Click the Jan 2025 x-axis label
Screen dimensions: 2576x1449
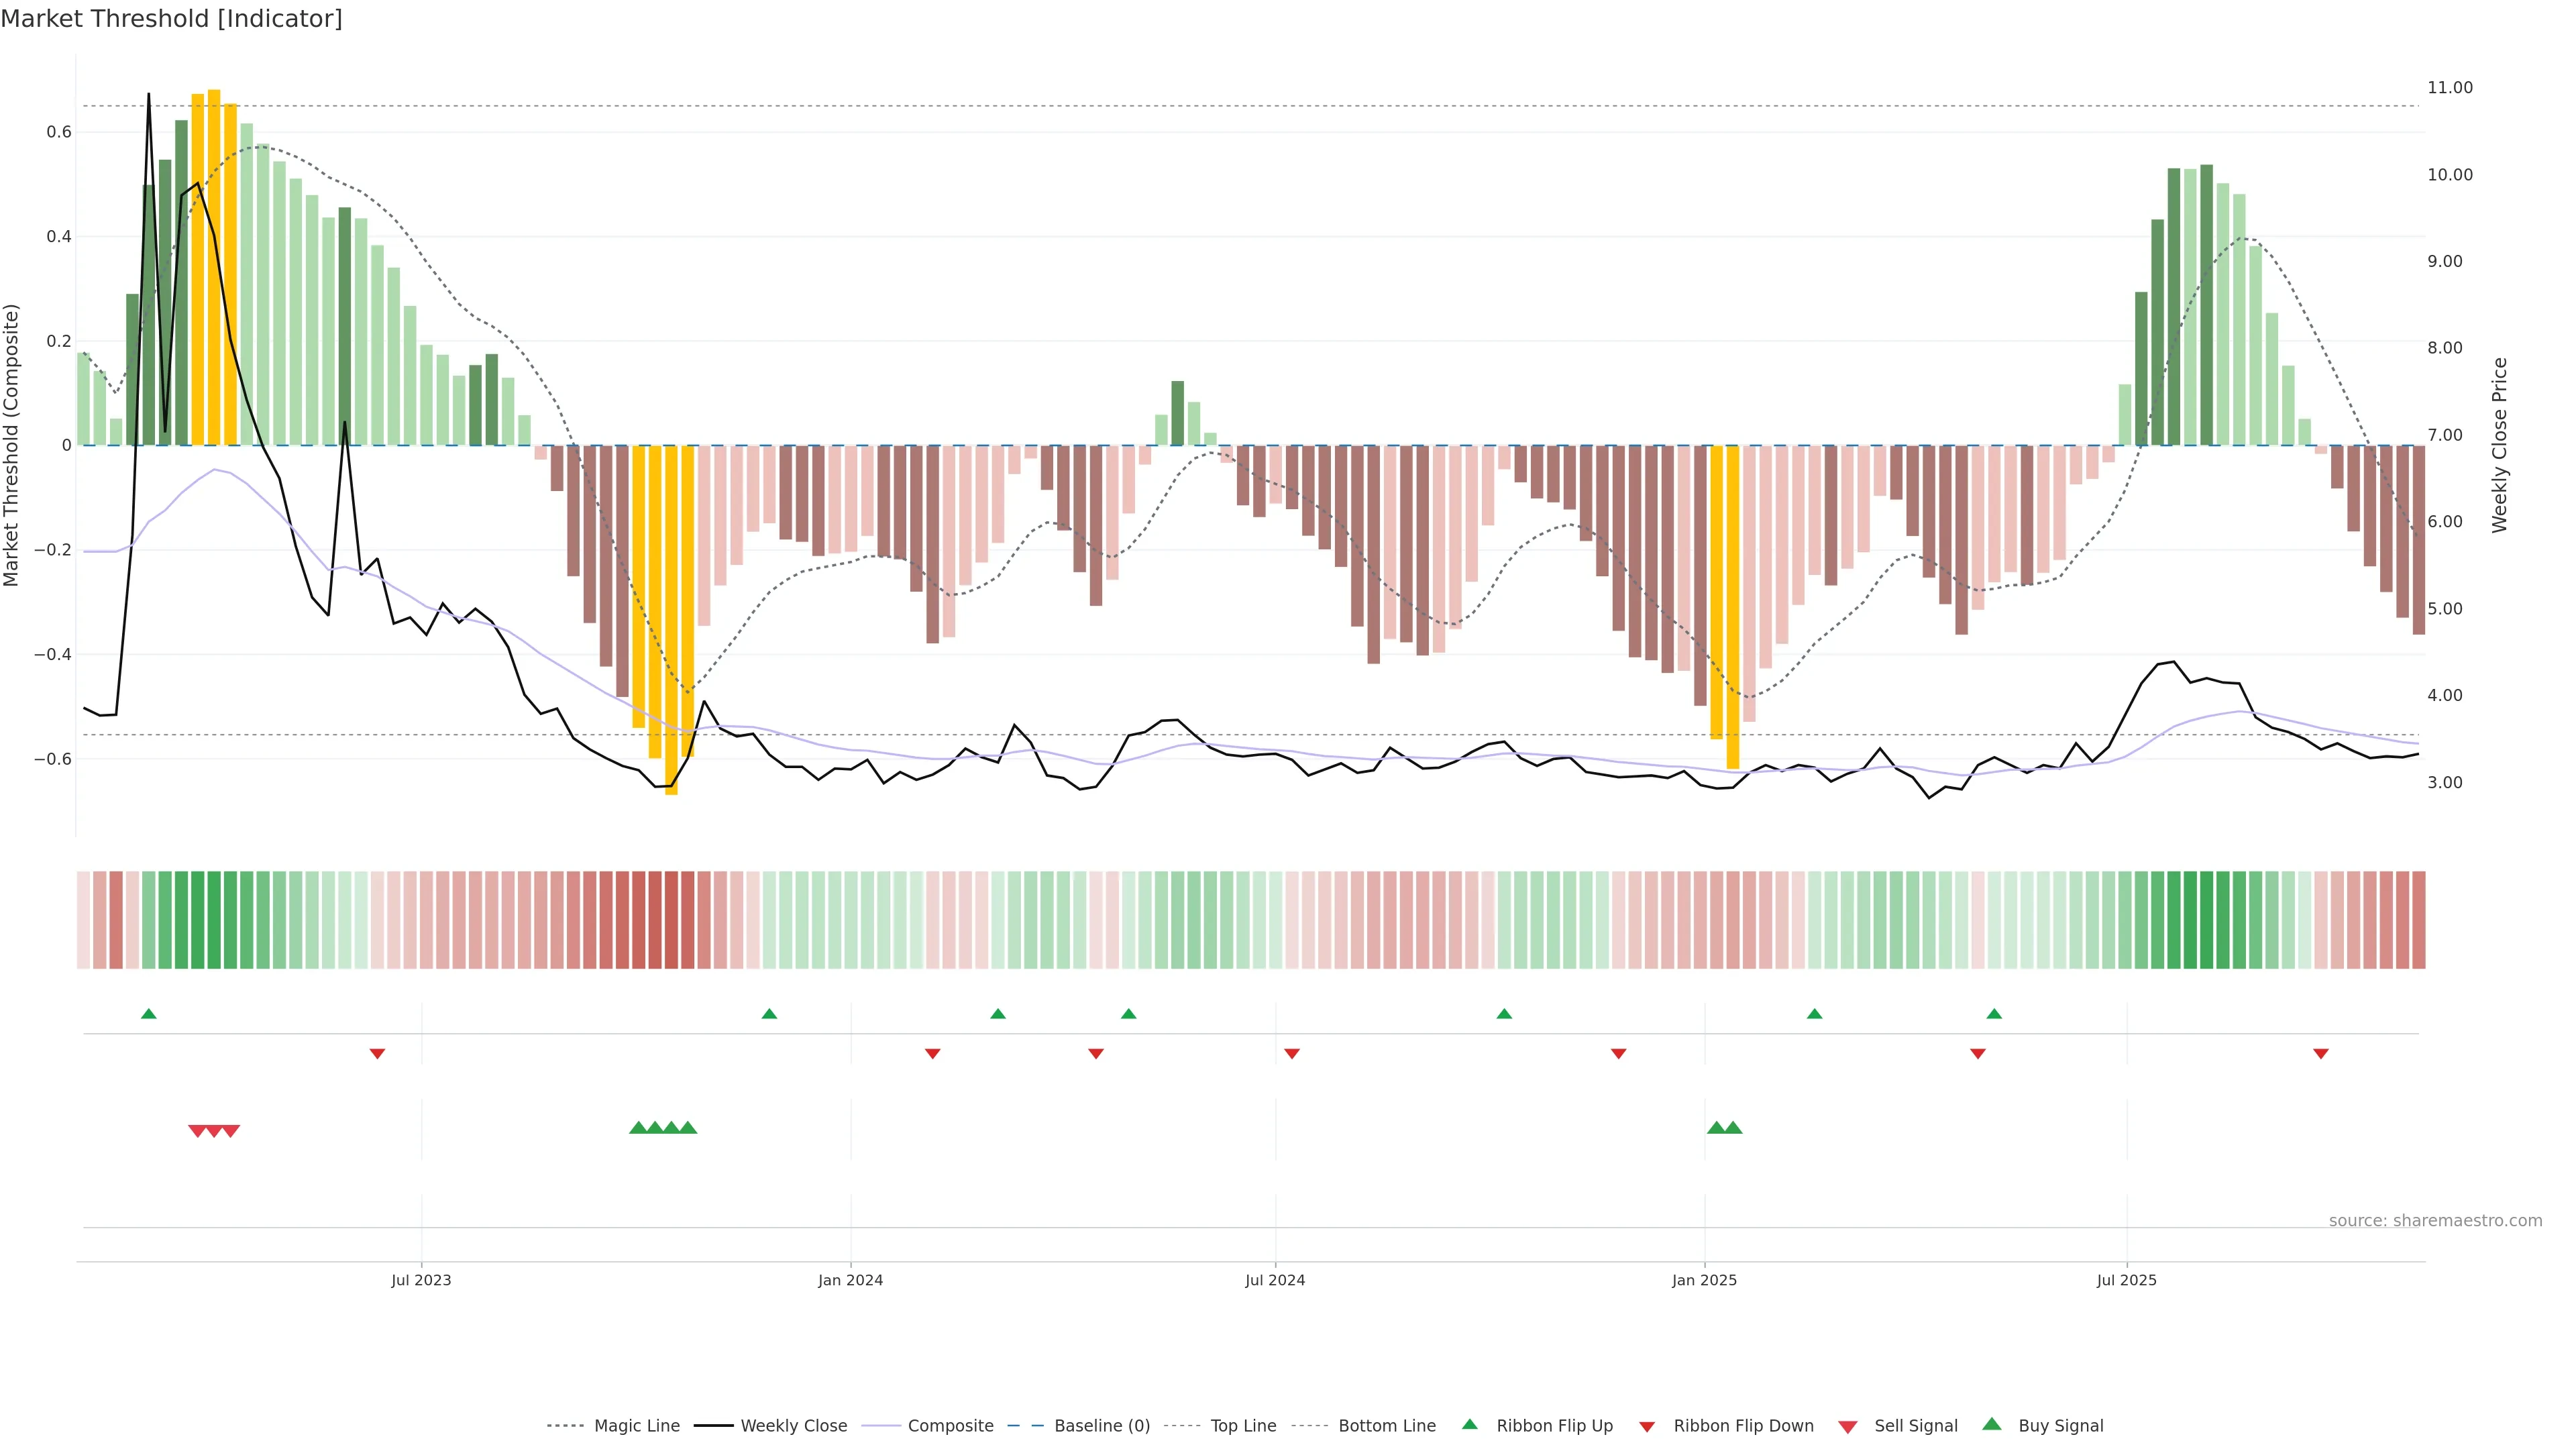[x=1704, y=1280]
